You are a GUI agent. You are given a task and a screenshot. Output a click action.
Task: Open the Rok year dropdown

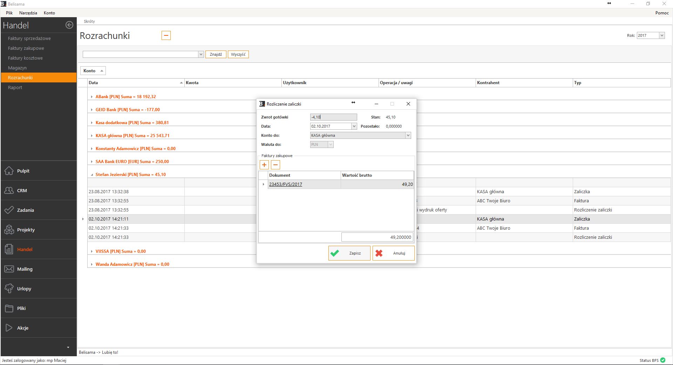661,35
